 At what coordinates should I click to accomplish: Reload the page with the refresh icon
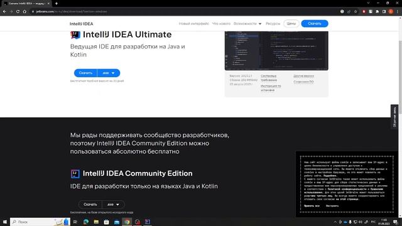tap(18, 11)
